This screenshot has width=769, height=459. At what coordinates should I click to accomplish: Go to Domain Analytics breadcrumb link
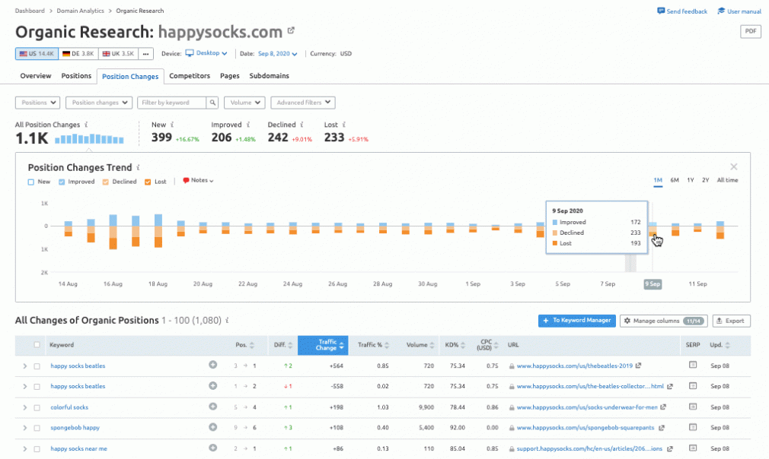[81, 11]
